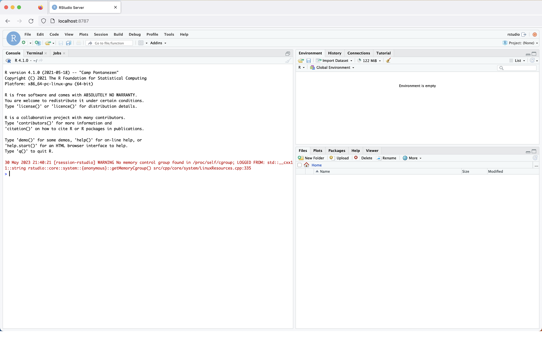Click the view working directory arrow icon
The width and height of the screenshot is (542, 339).
[41, 60]
